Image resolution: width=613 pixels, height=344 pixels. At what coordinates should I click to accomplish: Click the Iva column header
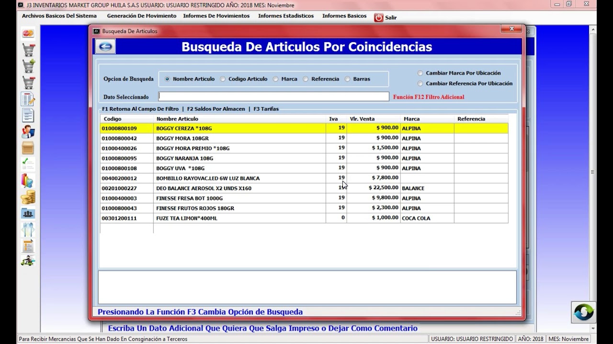[x=336, y=119]
